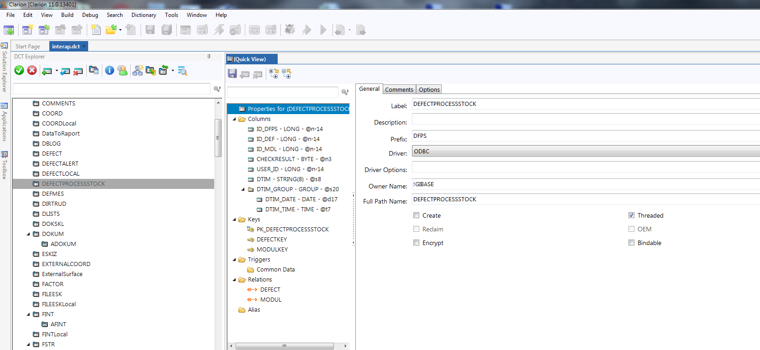760x350 pixels.
Task: Select the PK_DEFECTPROCESSSTOCK key
Action: [292, 230]
